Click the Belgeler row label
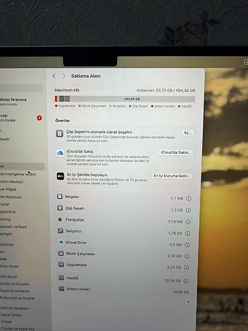The height and width of the screenshot is (331, 248). 72,197
